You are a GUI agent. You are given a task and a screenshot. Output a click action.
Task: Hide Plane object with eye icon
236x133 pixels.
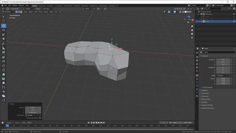[x=234, y=21]
